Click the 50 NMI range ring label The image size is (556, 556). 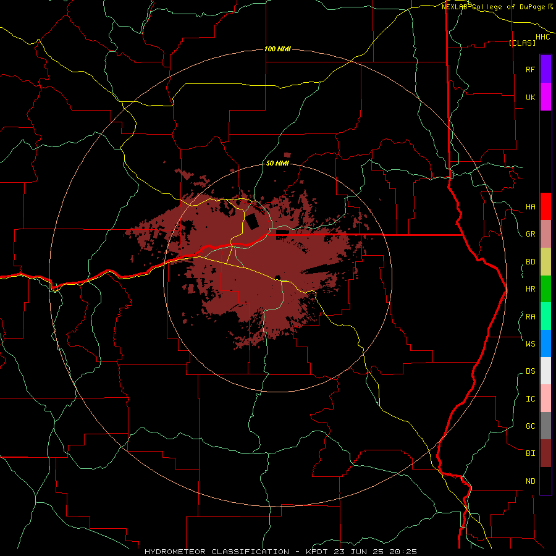(277, 164)
